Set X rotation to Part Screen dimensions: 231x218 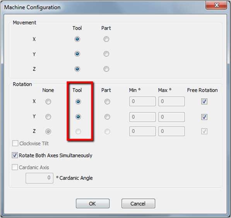click(107, 101)
